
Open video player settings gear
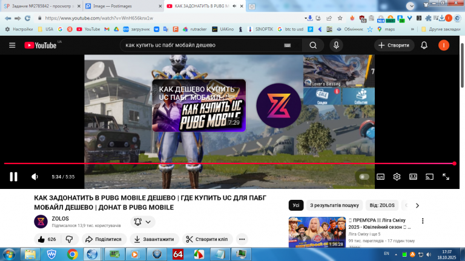pos(397,177)
